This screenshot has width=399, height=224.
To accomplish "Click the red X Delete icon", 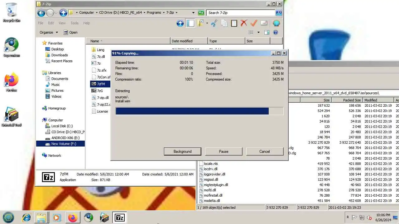I will [x=244, y=23].
